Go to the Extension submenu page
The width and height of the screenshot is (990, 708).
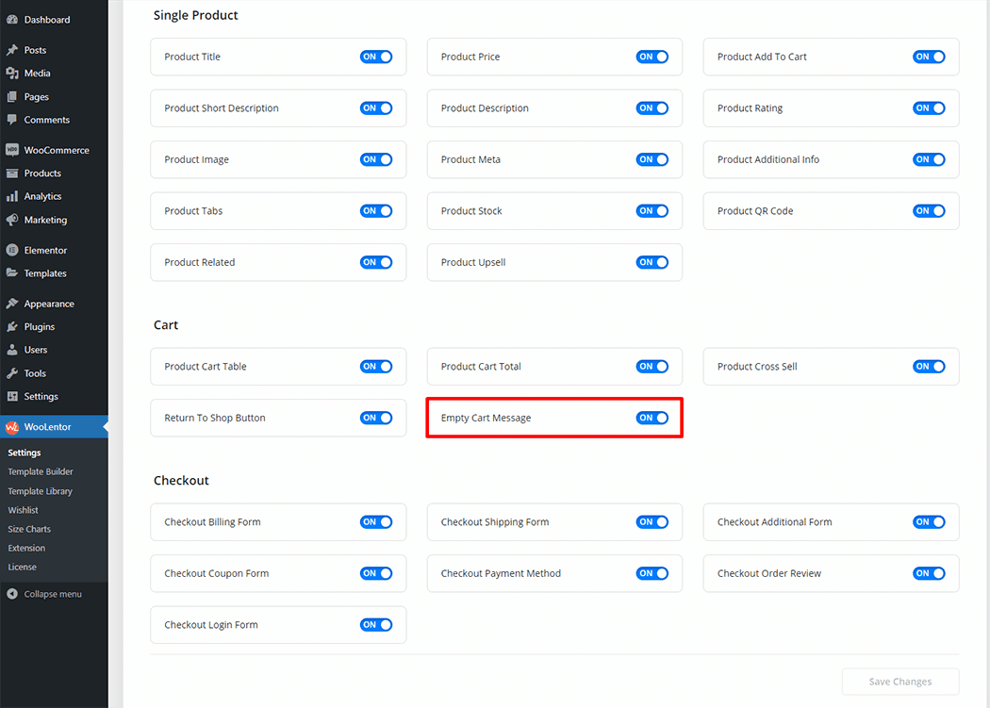pos(26,548)
